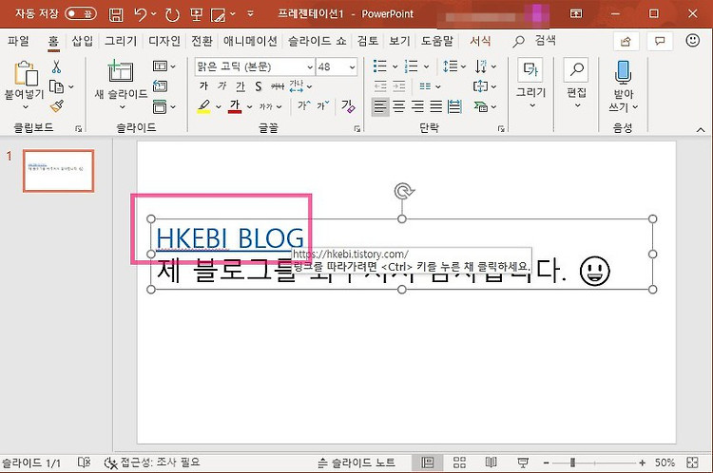Collapse the ribbon with chevron
Screen dimensions: 713x473
701,130
